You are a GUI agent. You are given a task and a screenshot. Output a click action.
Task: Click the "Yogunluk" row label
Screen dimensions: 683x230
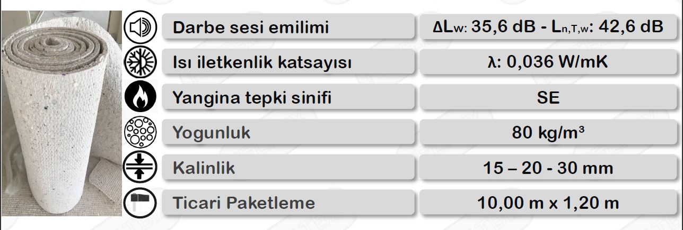click(212, 133)
